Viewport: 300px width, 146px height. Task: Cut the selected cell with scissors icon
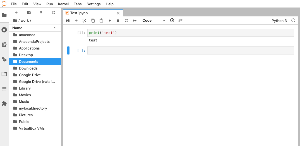pos(85,21)
